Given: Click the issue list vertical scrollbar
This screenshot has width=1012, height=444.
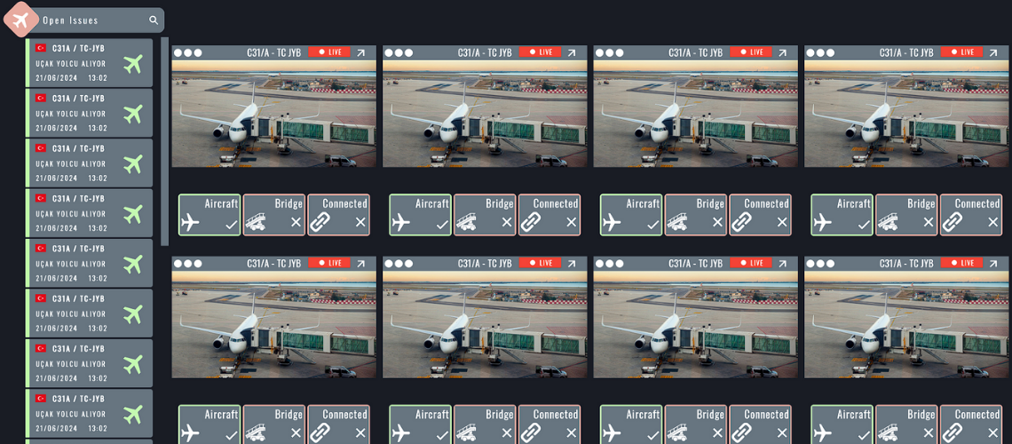Looking at the screenshot, I should pyautogui.click(x=164, y=141).
